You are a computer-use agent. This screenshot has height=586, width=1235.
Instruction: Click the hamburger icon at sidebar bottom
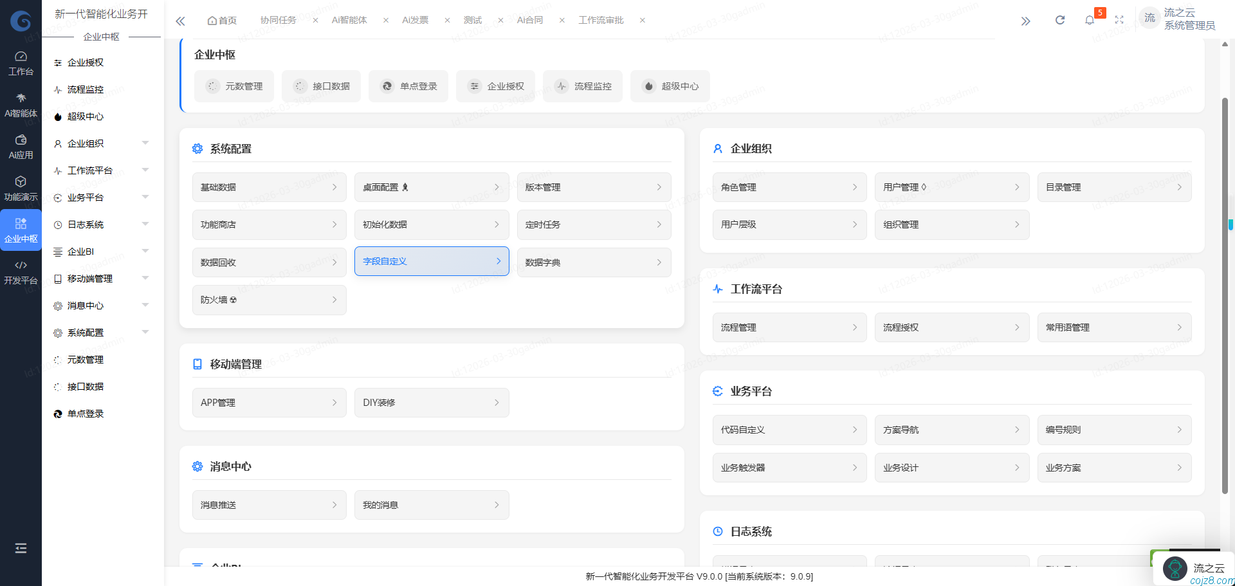21,548
